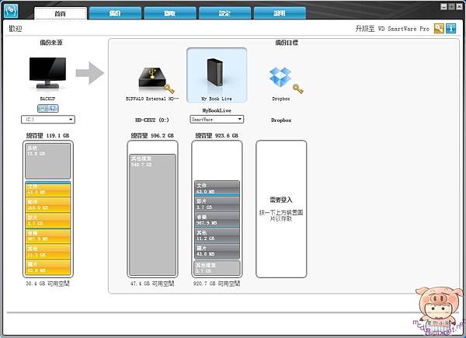Screen dimensions: 466x338
Task: Click the bold Dropbox label under icon
Action: [x=281, y=120]
